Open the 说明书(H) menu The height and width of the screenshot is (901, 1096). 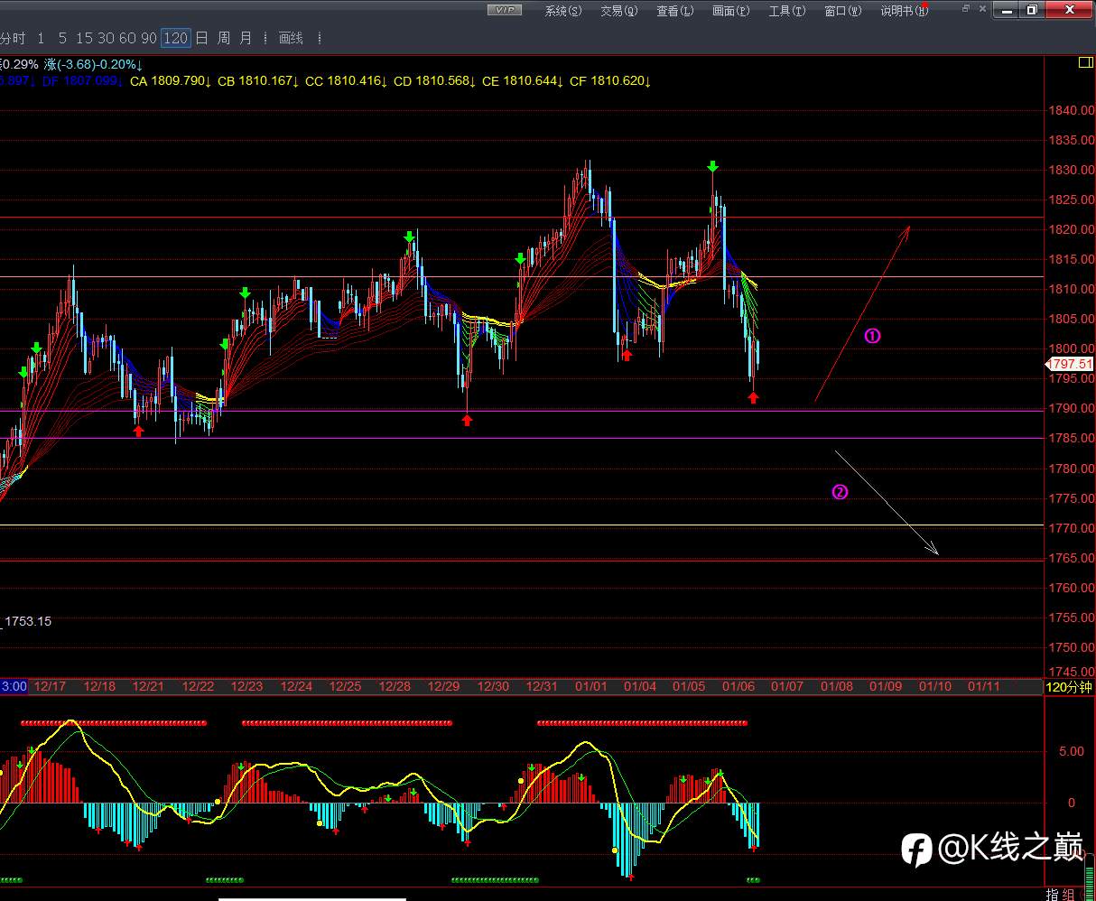(x=905, y=11)
